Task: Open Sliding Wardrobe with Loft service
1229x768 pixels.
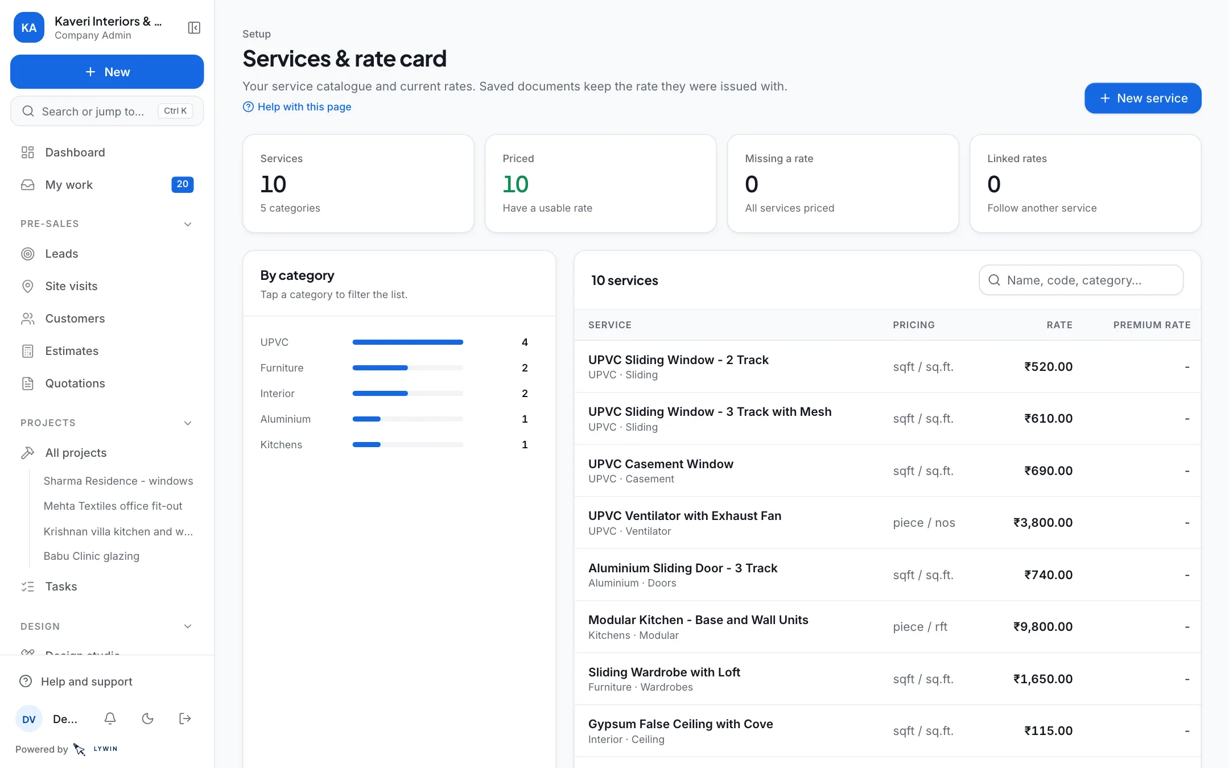Action: [888, 679]
